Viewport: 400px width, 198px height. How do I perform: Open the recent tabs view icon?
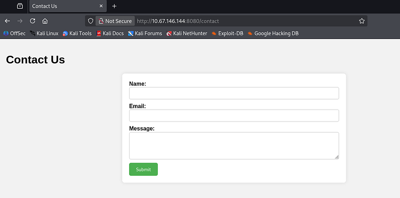click(x=20, y=6)
